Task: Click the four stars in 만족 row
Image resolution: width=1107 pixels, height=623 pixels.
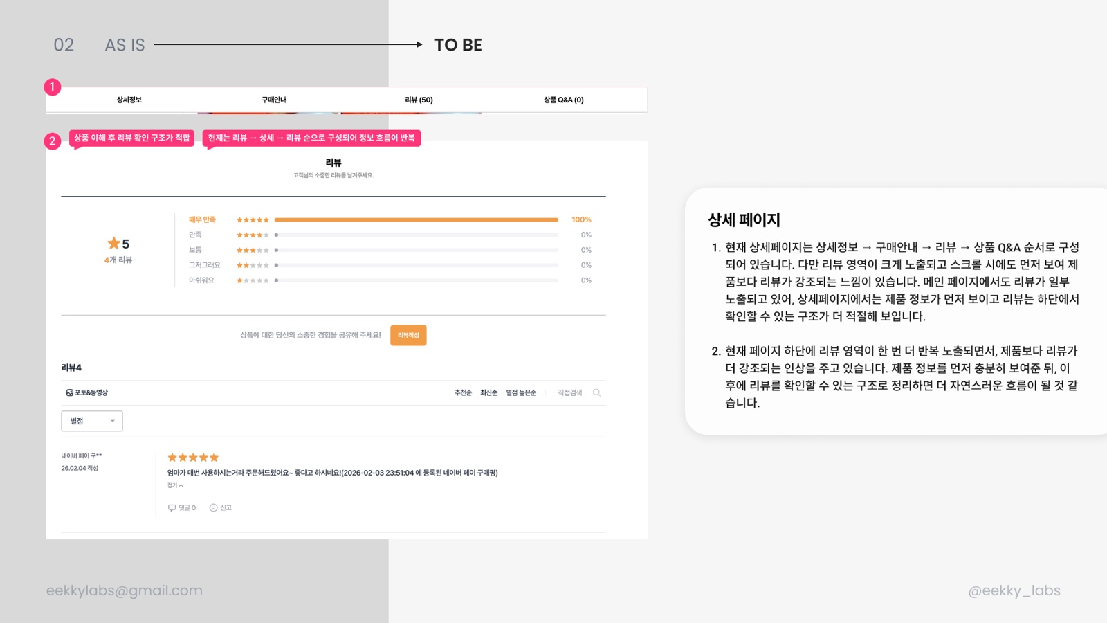Action: click(253, 235)
